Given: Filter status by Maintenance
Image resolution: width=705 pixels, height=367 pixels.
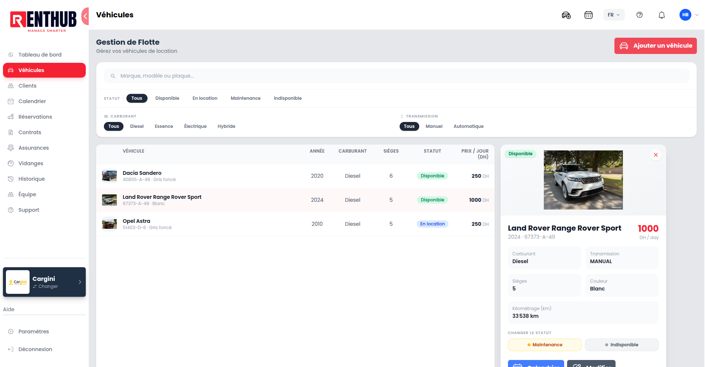Looking at the screenshot, I should coord(245,98).
